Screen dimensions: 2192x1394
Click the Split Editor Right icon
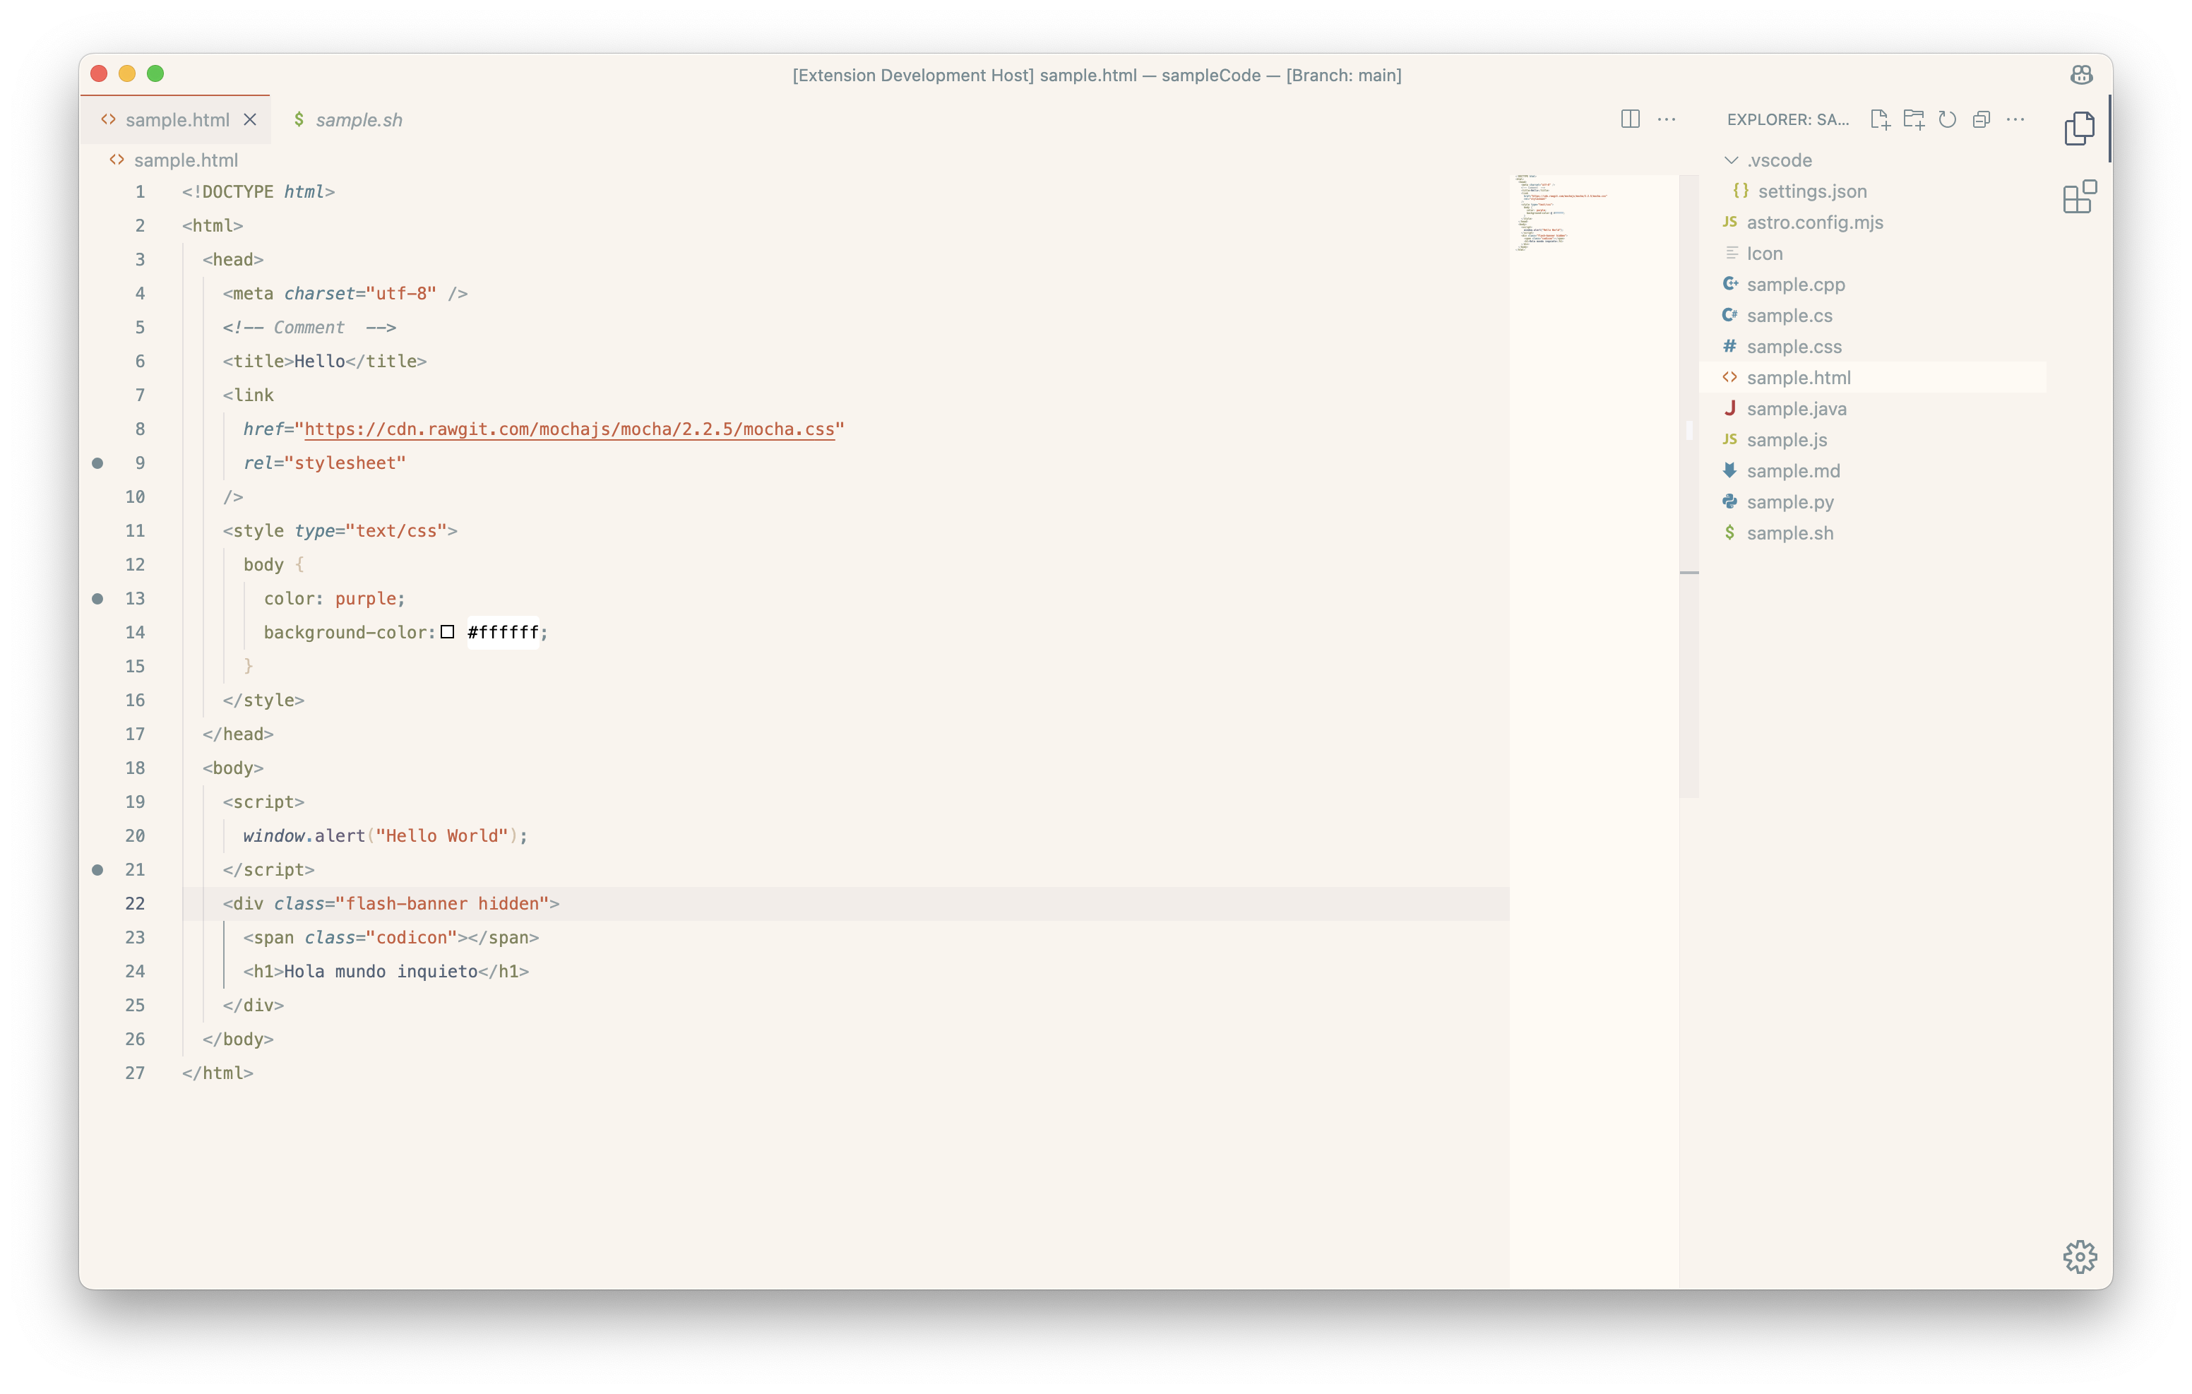pos(1629,119)
